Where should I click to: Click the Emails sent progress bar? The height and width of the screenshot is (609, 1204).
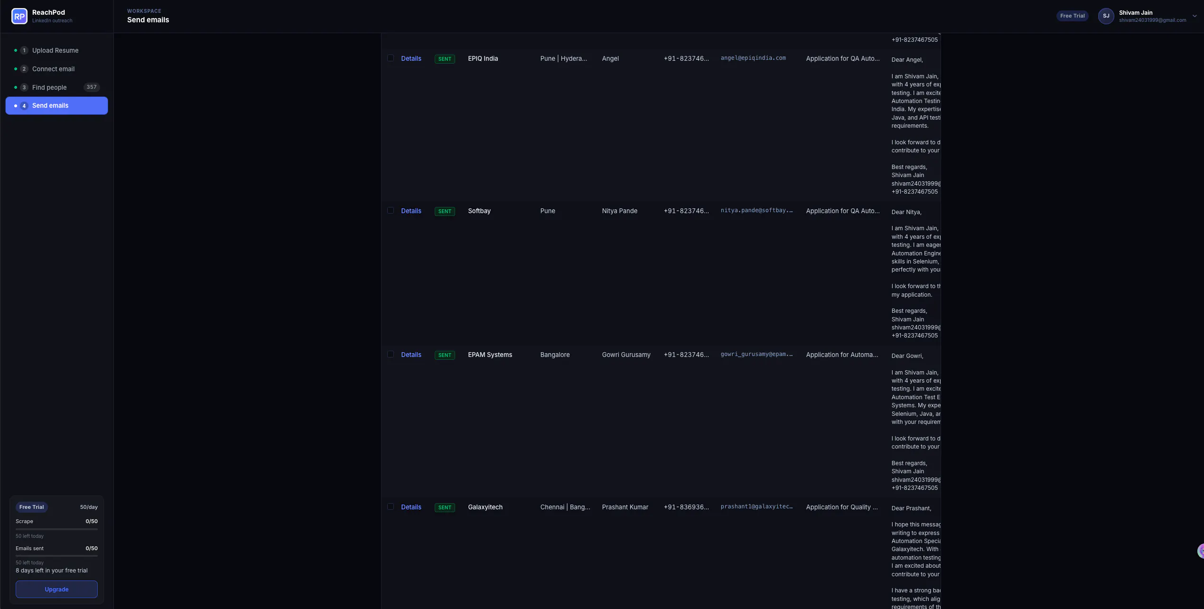(56, 556)
